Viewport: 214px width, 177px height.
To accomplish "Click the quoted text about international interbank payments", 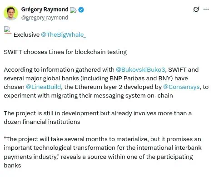I will click(x=103, y=152).
